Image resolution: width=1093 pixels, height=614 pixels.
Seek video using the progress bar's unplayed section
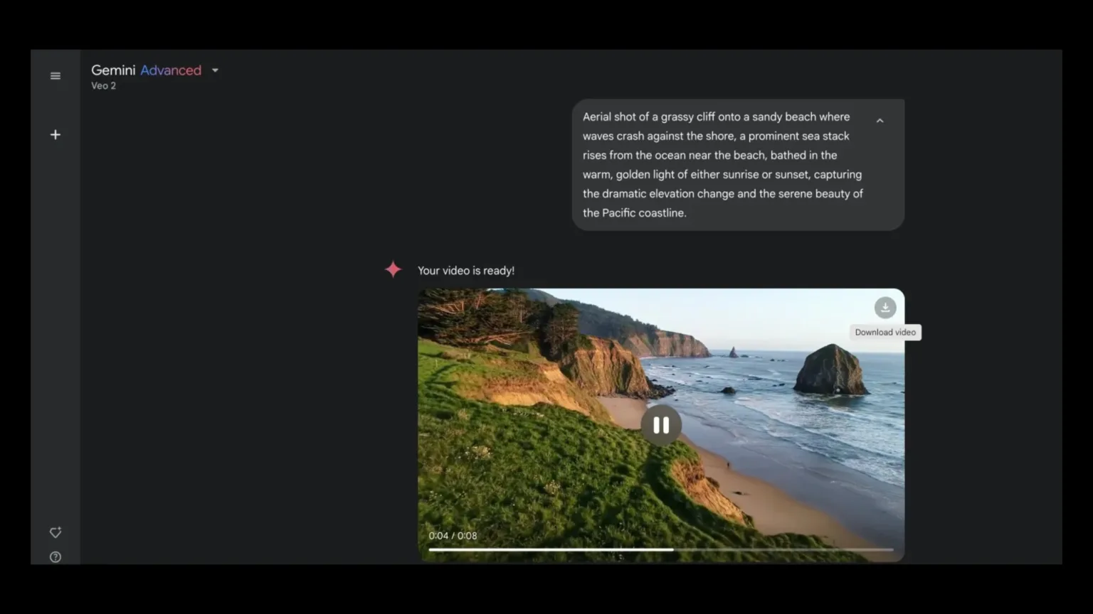(x=783, y=549)
